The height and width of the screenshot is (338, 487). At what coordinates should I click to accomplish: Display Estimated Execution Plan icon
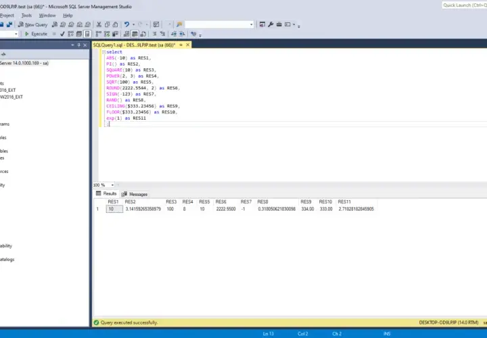[x=70, y=34]
